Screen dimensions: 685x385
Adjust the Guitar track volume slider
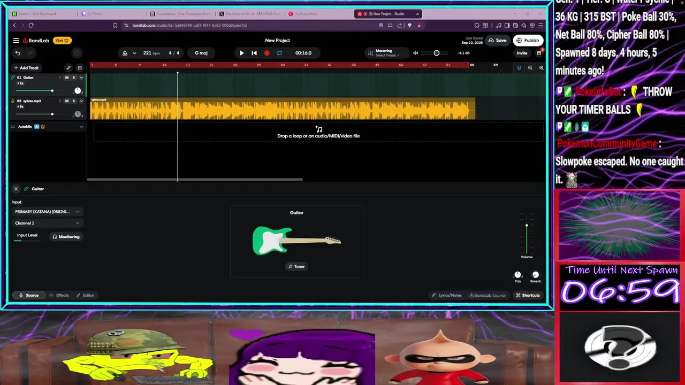(x=52, y=90)
